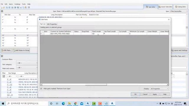Screen dimensions: 189x106
Task: Open the Part category dropdown
Action: [27, 63]
